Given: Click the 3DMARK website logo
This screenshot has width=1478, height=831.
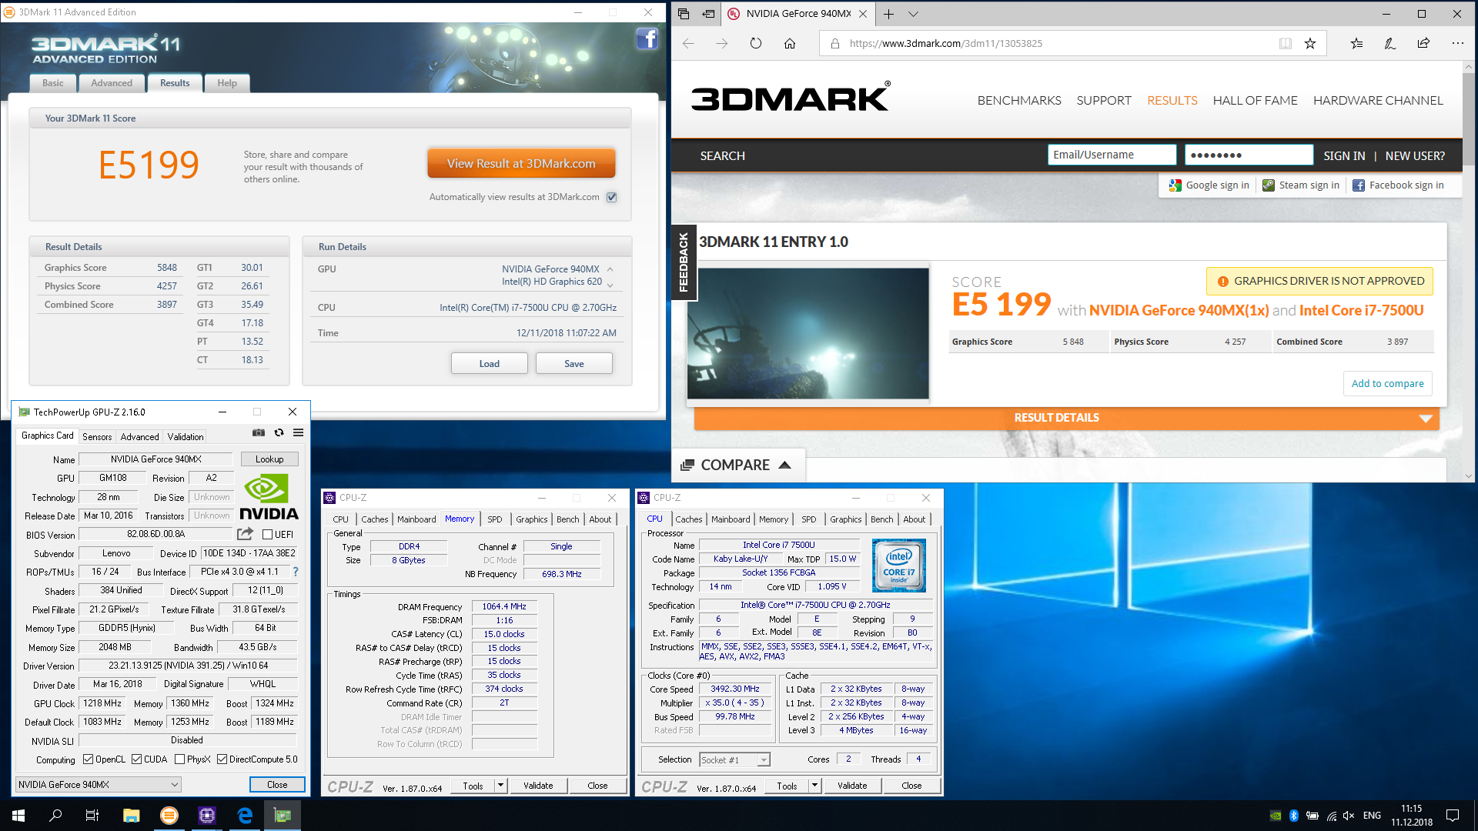Looking at the screenshot, I should click(x=791, y=98).
